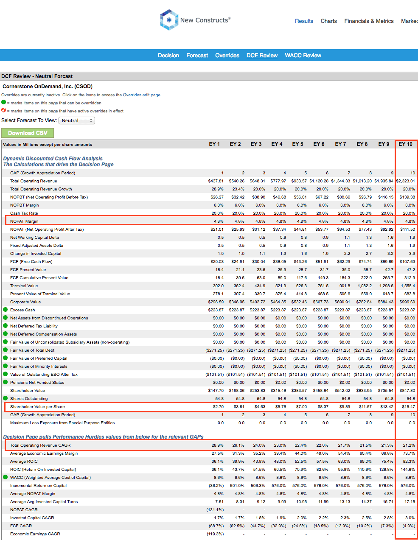Click the red checkmark active overrides legend icon

pos(4,110)
